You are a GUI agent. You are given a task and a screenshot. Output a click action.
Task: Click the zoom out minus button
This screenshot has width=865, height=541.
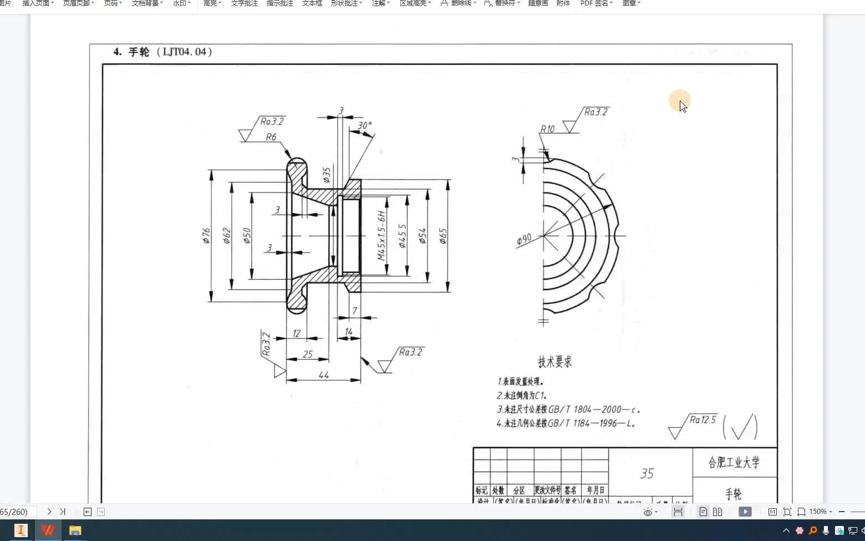coord(842,512)
